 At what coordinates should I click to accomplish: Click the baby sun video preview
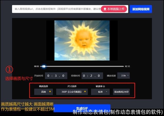pos(82,40)
